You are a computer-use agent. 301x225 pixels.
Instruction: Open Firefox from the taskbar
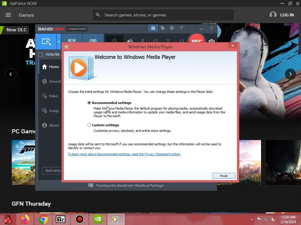(x=25, y=219)
